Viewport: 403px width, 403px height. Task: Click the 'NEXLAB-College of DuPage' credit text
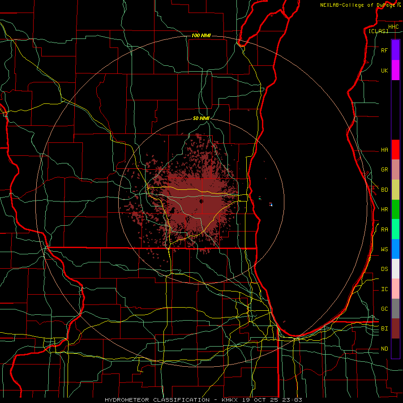(x=357, y=5)
